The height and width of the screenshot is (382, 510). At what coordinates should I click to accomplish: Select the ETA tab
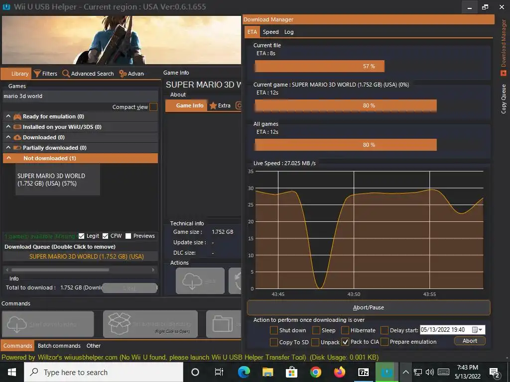(252, 32)
